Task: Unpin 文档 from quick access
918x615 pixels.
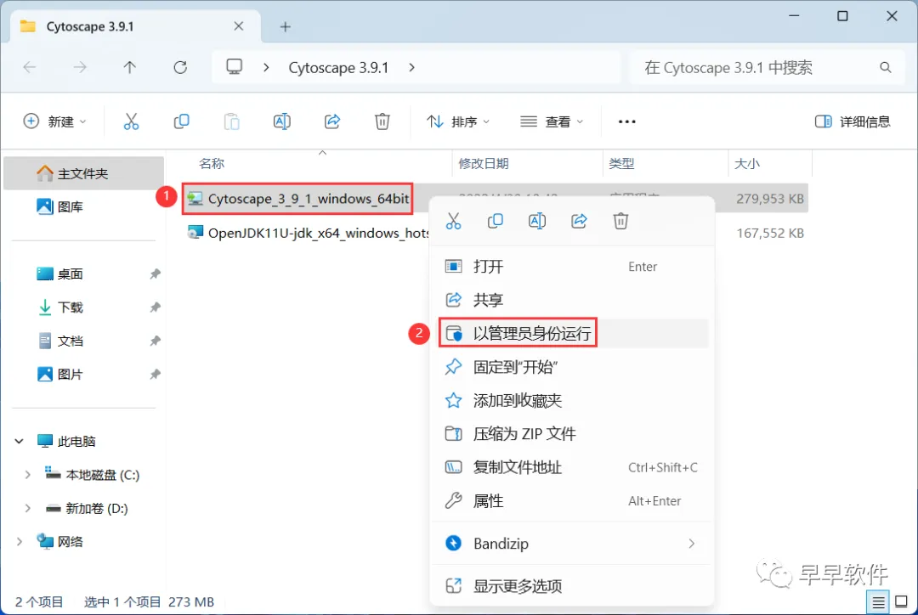Action: [155, 341]
